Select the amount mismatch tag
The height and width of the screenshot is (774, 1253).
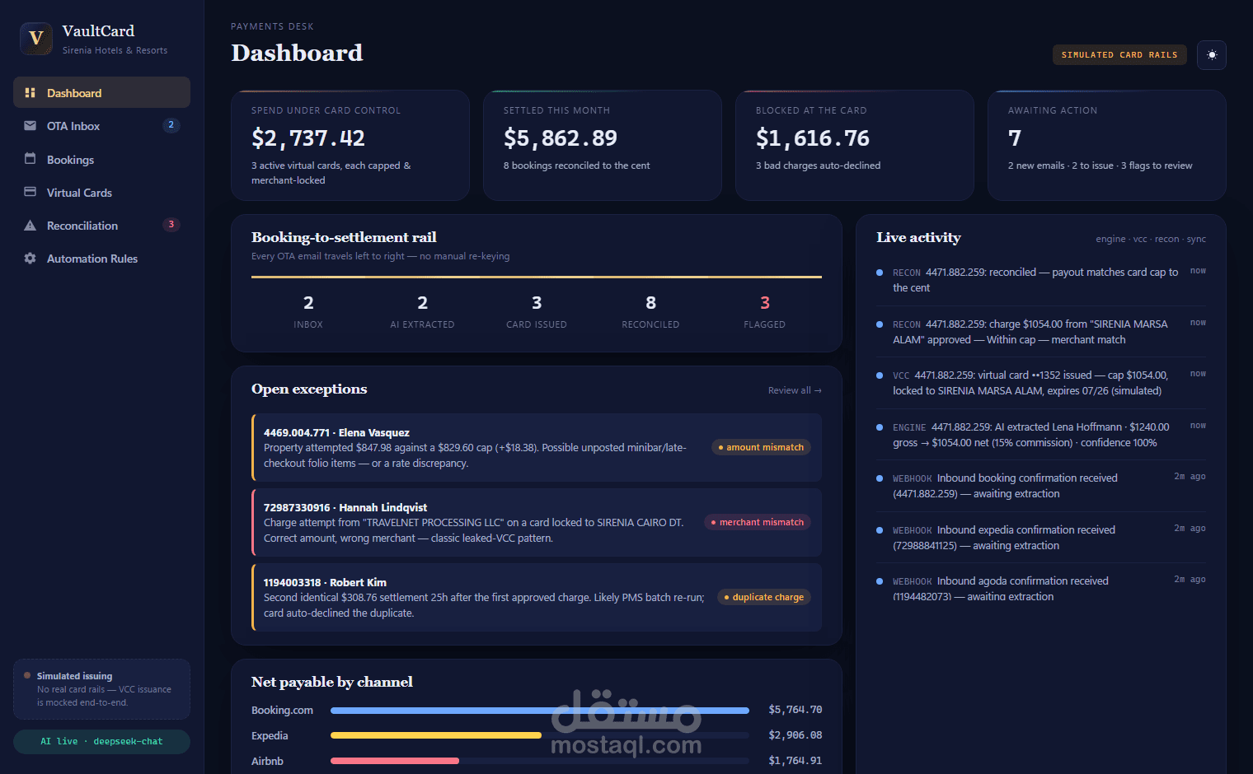[x=761, y=447]
